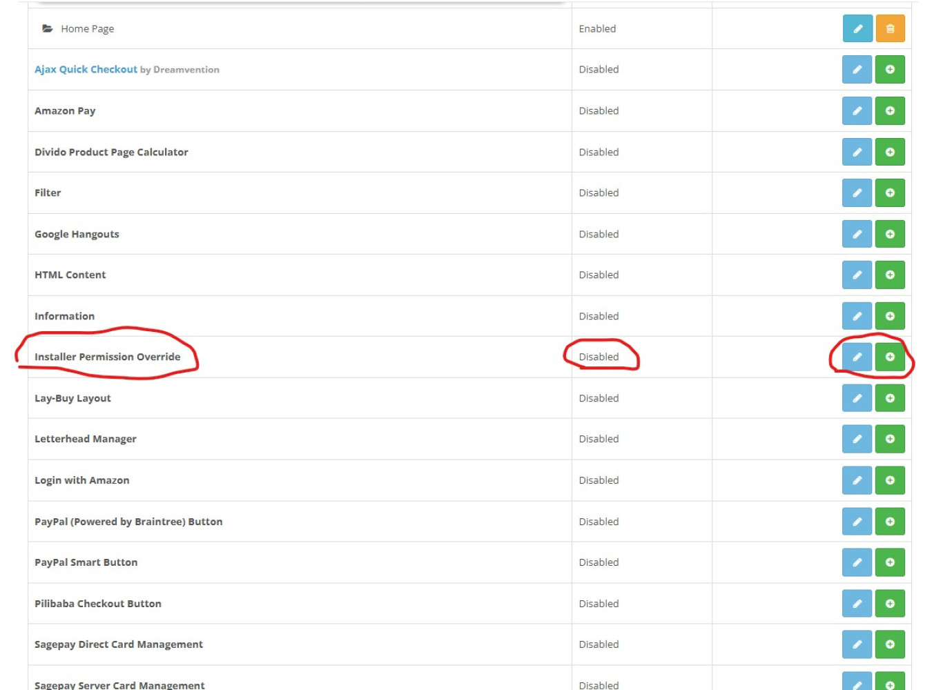The width and height of the screenshot is (932, 690).
Task: Install Sagepay Direct Card Management module
Action: tap(890, 644)
